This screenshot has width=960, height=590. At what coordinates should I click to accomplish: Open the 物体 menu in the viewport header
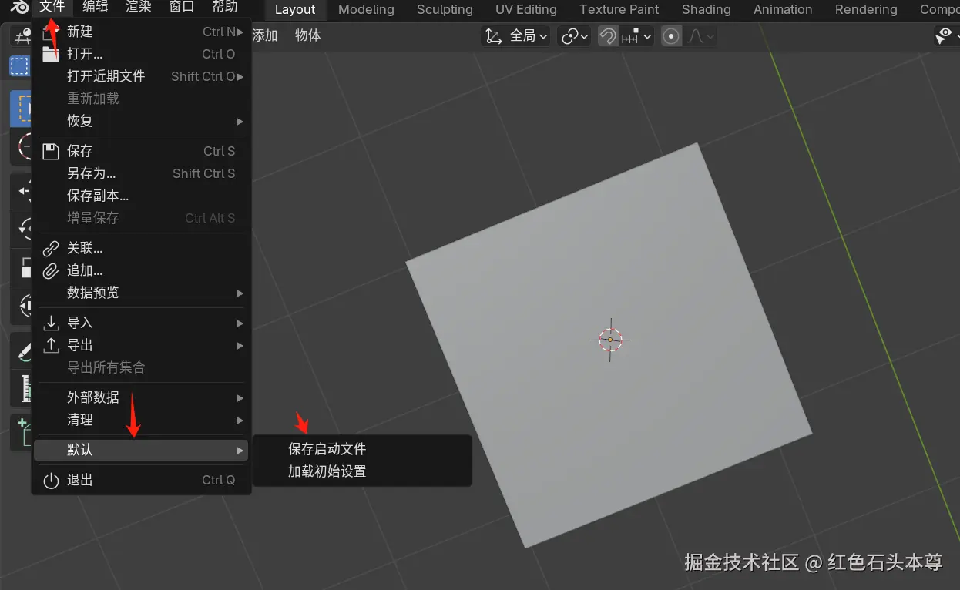[308, 35]
